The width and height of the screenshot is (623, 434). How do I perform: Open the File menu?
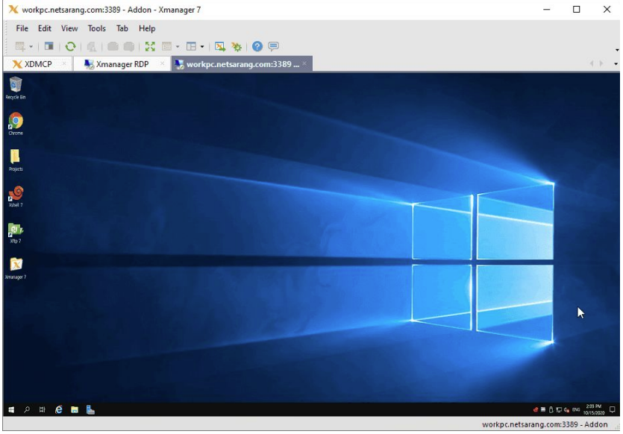[22, 28]
